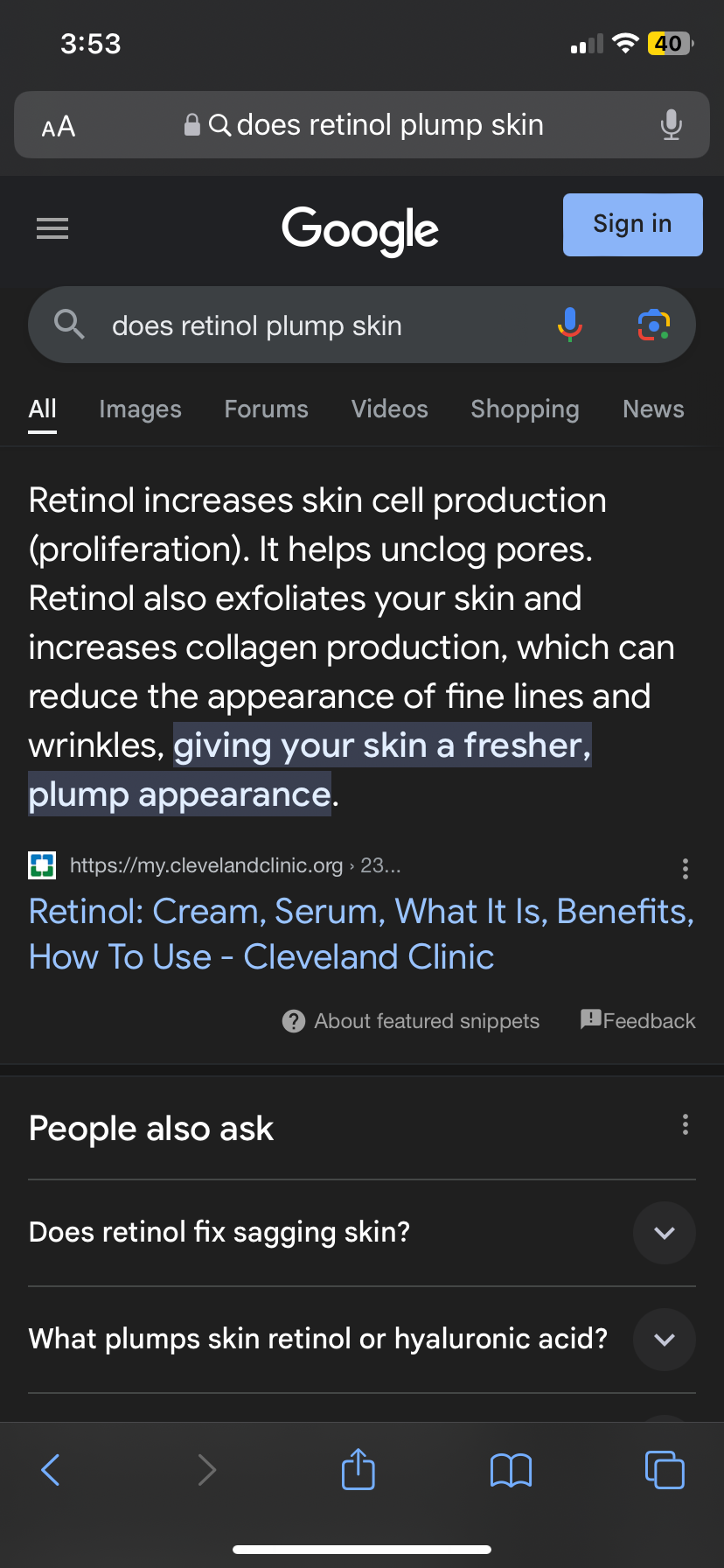Image resolution: width=724 pixels, height=1568 pixels.
Task: Open the Google hamburger menu
Action: tap(52, 228)
